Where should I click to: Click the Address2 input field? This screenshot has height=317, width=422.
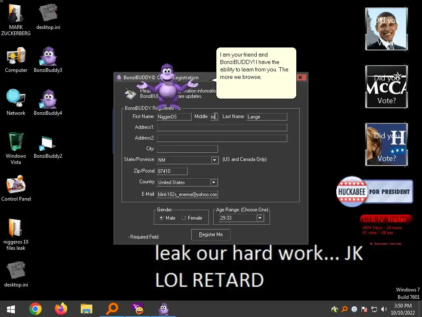pyautogui.click(x=222, y=138)
